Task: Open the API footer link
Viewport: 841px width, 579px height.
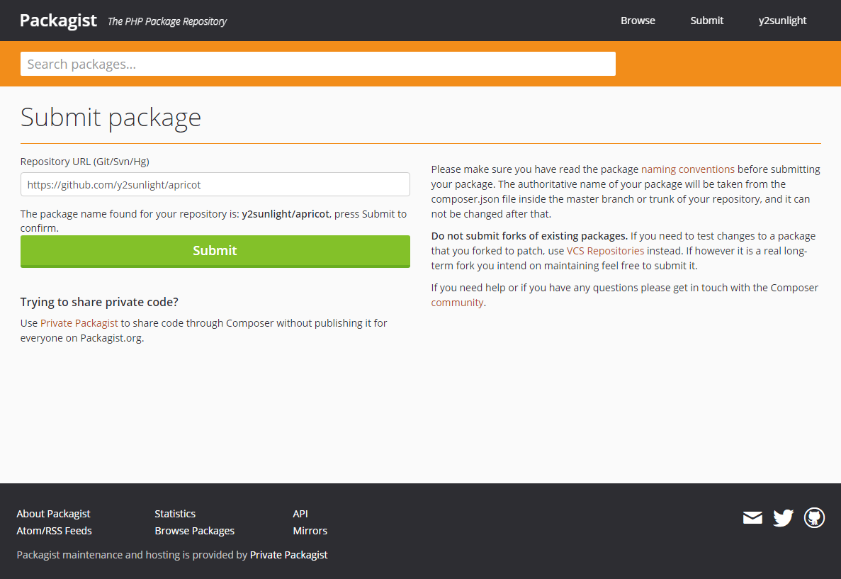Action: [300, 514]
